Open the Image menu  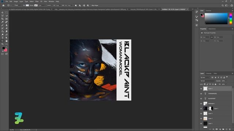(16, 1)
